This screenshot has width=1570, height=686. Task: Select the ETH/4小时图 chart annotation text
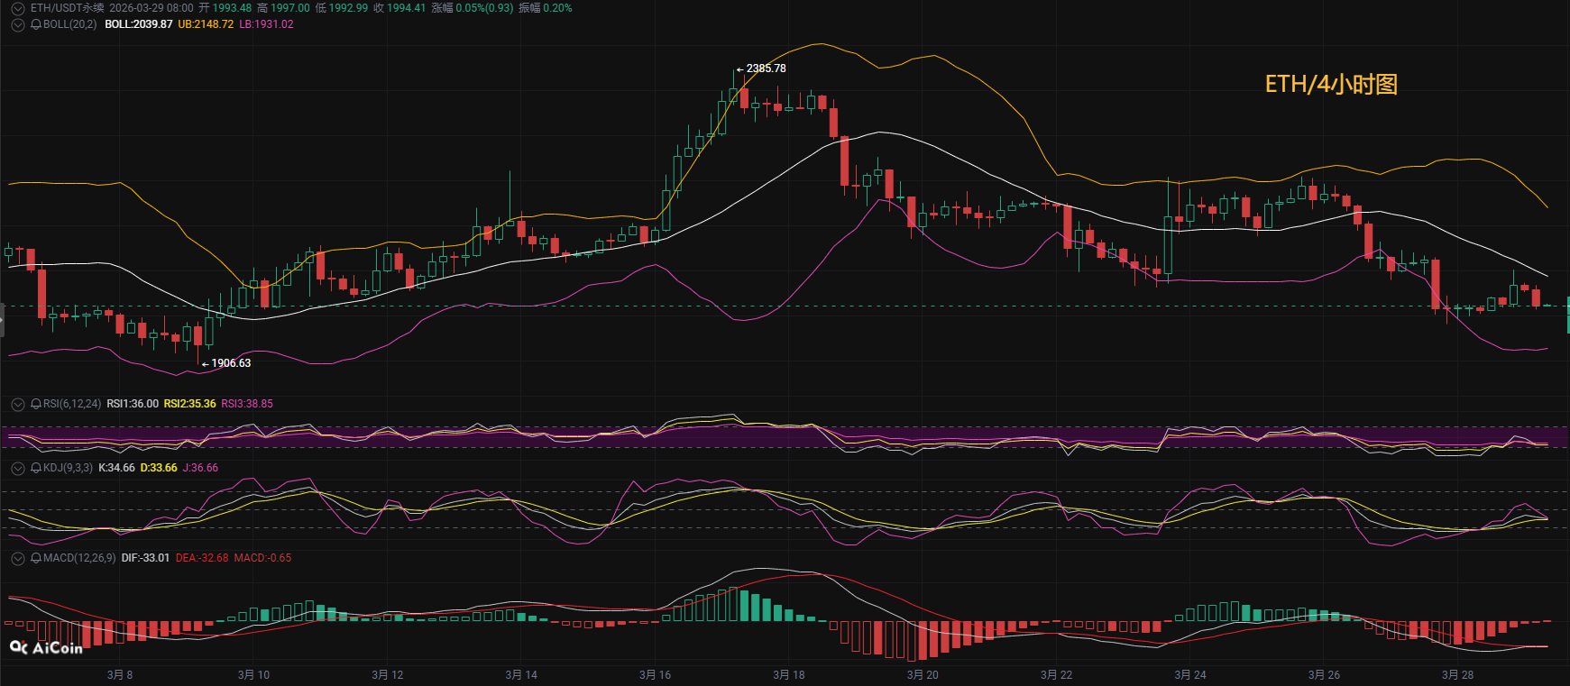(x=1331, y=85)
